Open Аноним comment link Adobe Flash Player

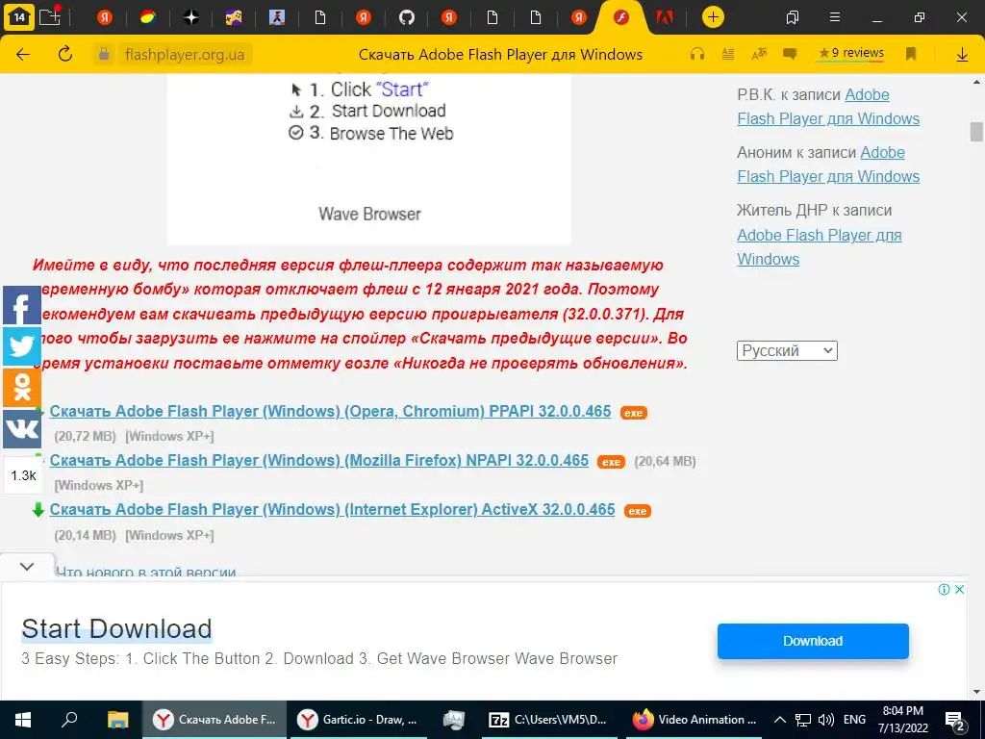(x=828, y=165)
